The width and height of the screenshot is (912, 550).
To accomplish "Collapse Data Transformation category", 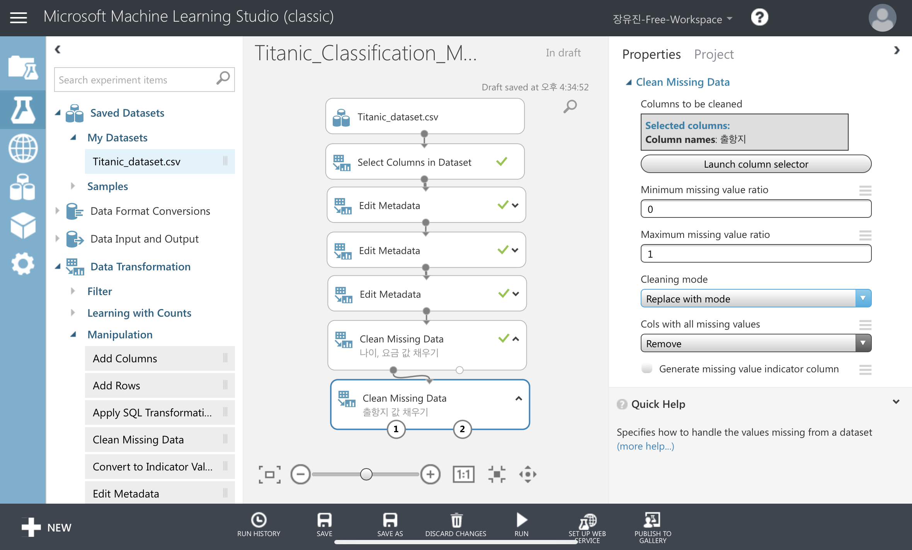I will [x=58, y=267].
